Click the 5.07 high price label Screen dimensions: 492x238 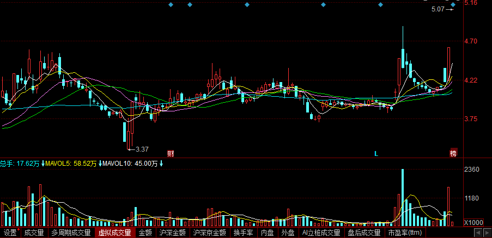[438, 9]
